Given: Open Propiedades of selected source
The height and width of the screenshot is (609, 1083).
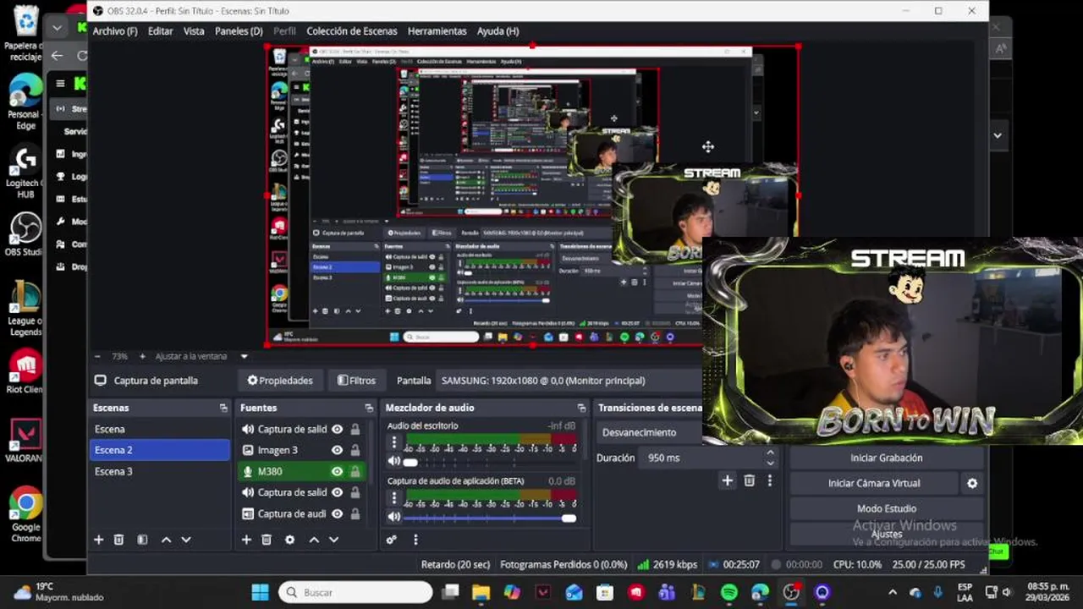Looking at the screenshot, I should (x=280, y=381).
